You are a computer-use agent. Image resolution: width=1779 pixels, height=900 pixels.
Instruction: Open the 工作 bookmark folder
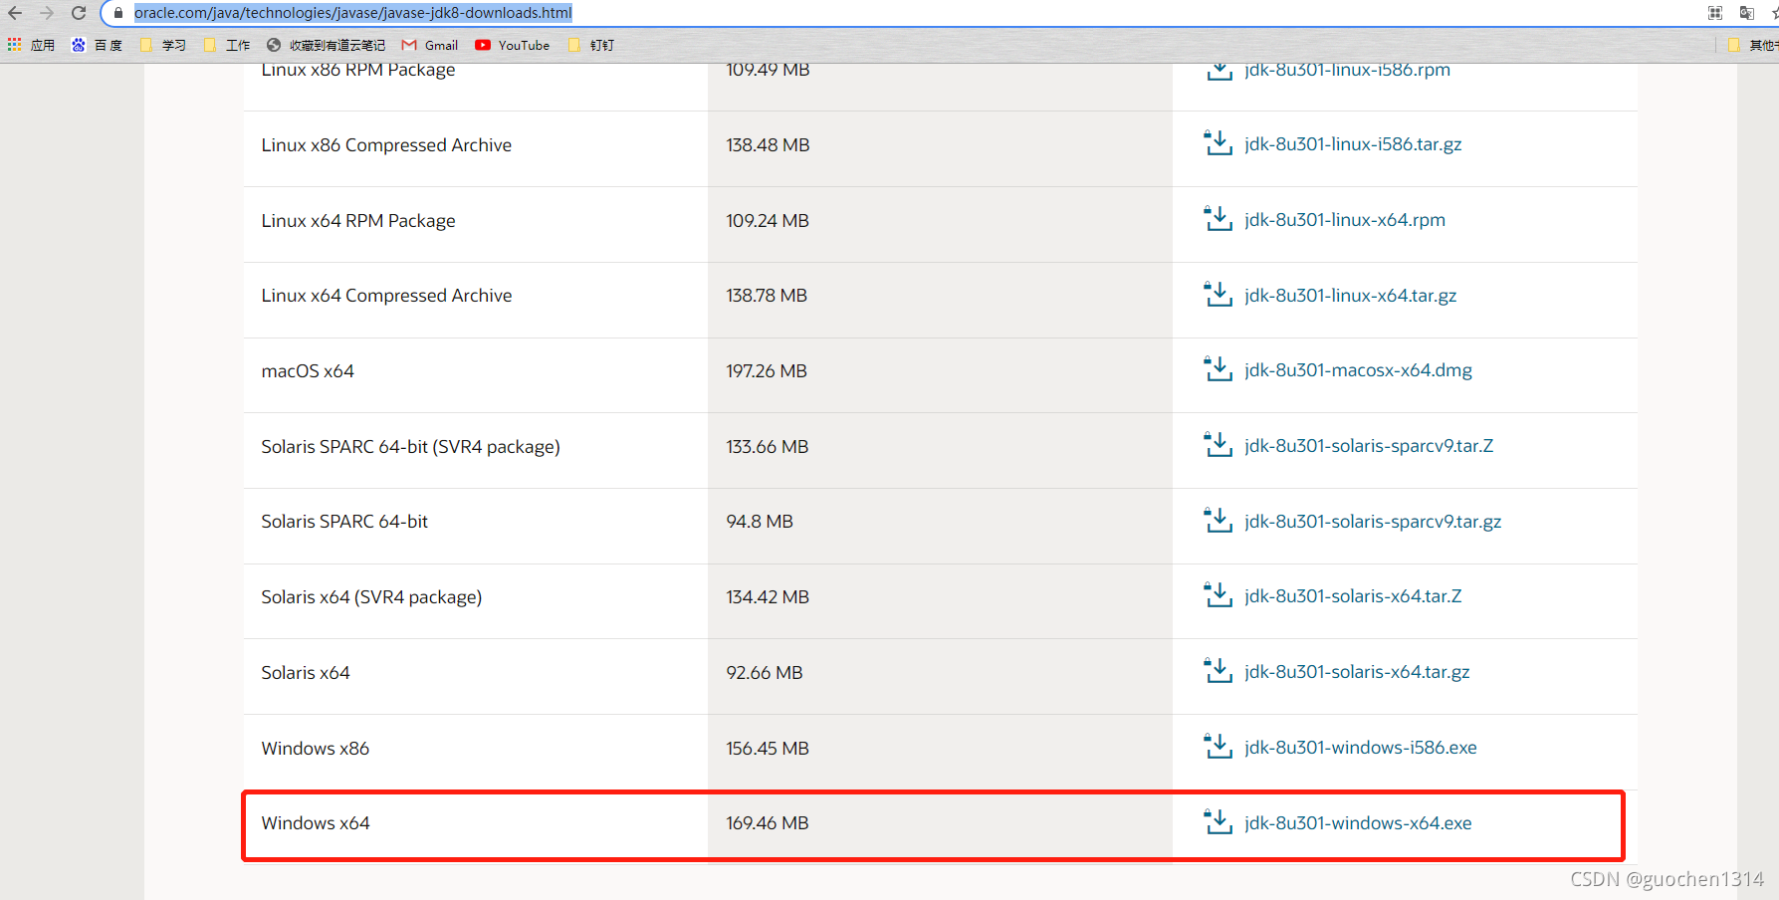click(227, 45)
